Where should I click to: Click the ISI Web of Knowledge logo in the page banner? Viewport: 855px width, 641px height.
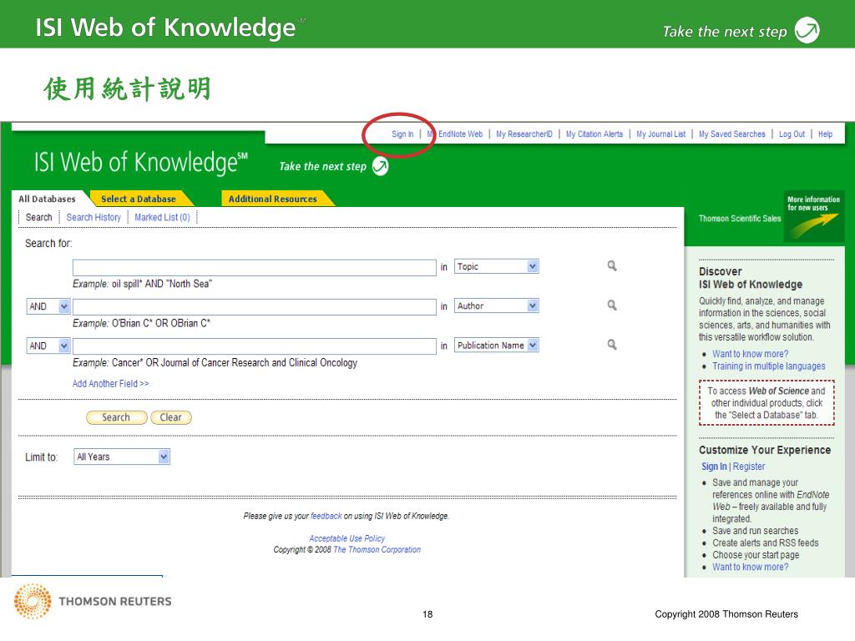click(140, 163)
